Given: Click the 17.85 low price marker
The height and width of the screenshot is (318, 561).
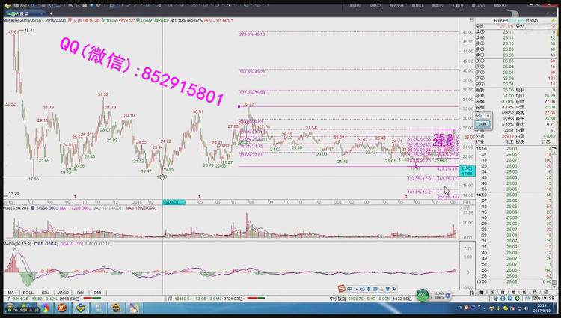Looking at the screenshot, I should 33,179.
